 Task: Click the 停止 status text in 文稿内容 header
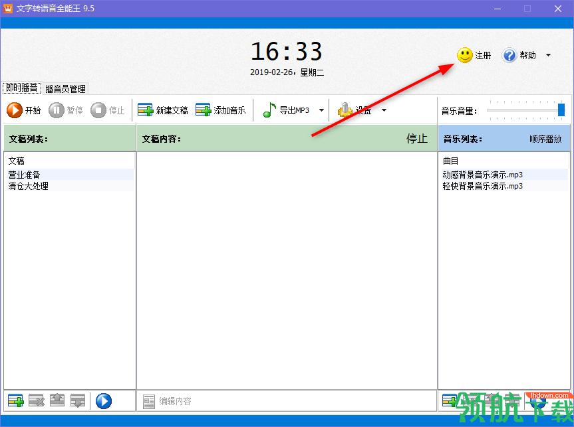416,139
